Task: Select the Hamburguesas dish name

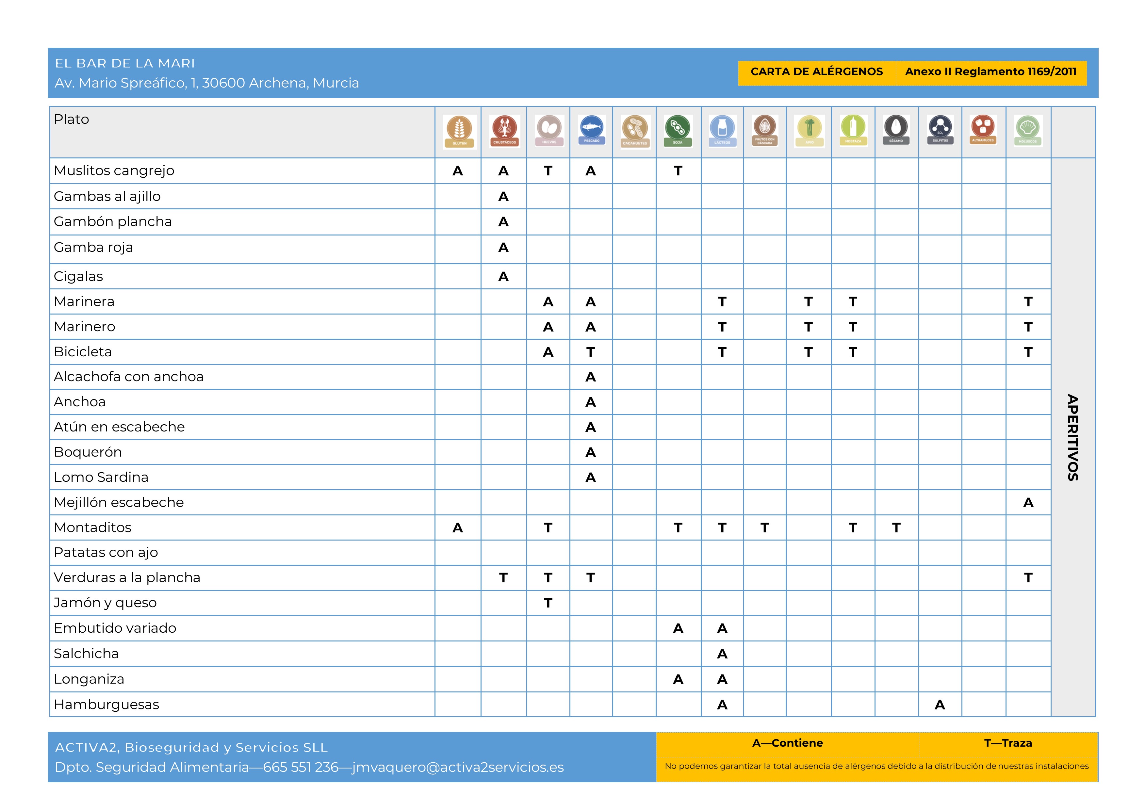Action: [107, 705]
